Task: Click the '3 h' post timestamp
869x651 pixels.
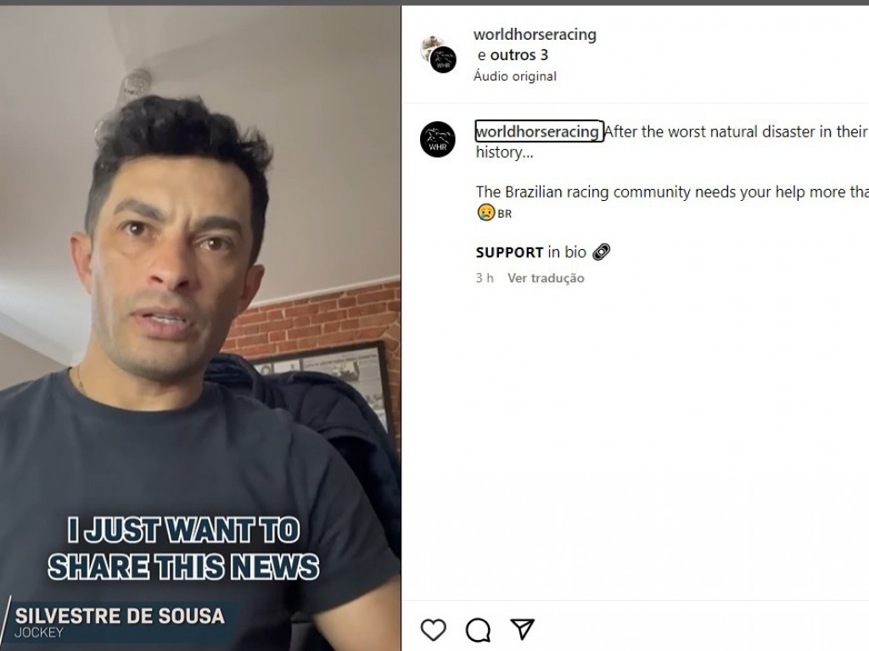Action: pyautogui.click(x=485, y=278)
